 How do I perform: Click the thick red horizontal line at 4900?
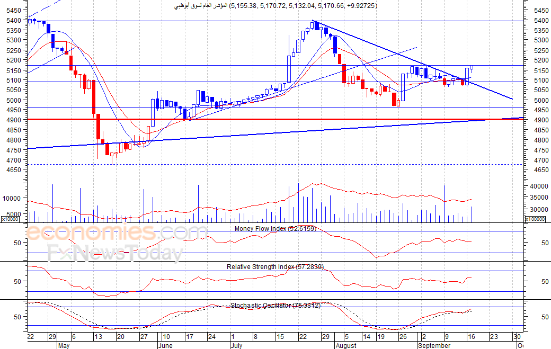[275, 120]
